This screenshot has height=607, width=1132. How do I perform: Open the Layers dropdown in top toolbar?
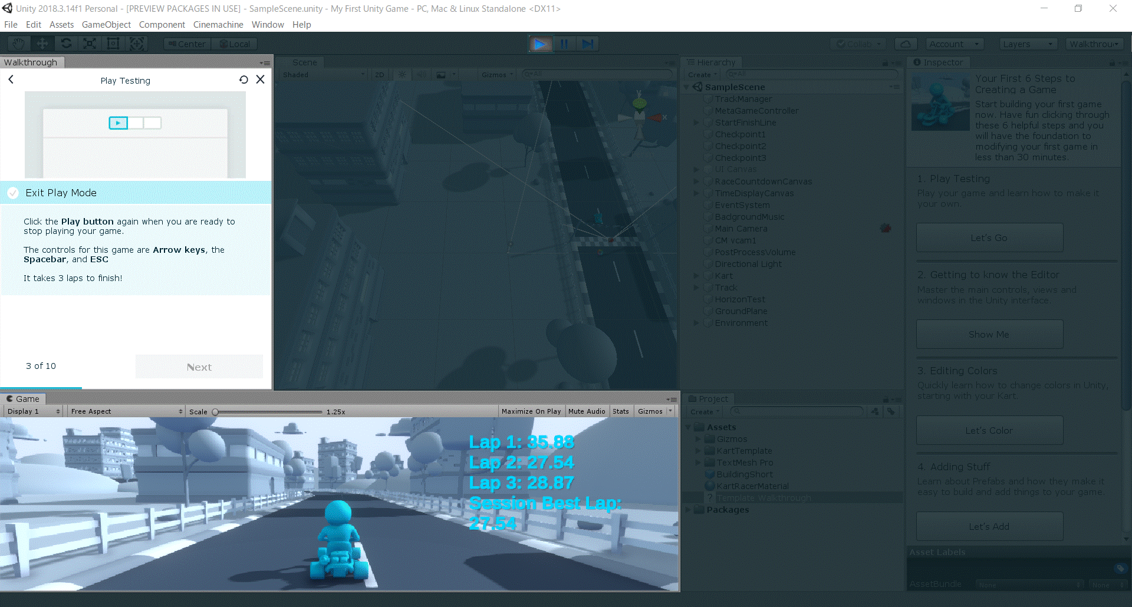click(1028, 44)
